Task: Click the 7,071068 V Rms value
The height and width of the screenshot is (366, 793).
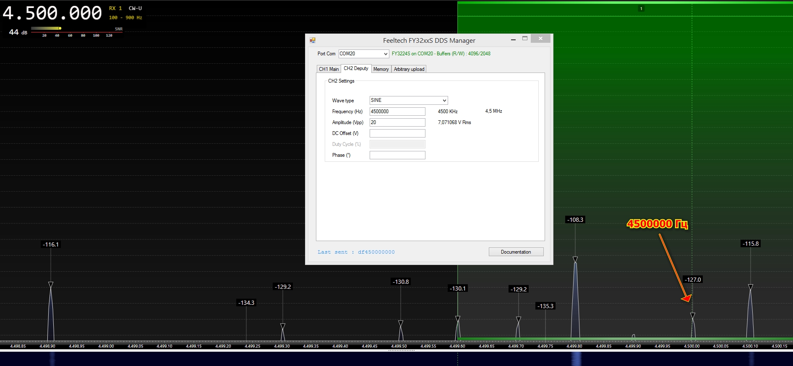Action: click(x=454, y=122)
